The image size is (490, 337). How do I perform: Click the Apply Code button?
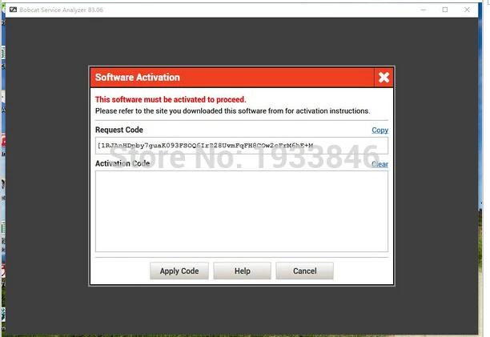179,271
